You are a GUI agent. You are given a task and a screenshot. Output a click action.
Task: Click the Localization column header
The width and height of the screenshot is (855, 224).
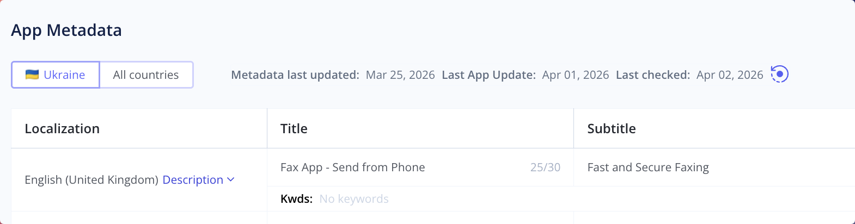(x=62, y=128)
